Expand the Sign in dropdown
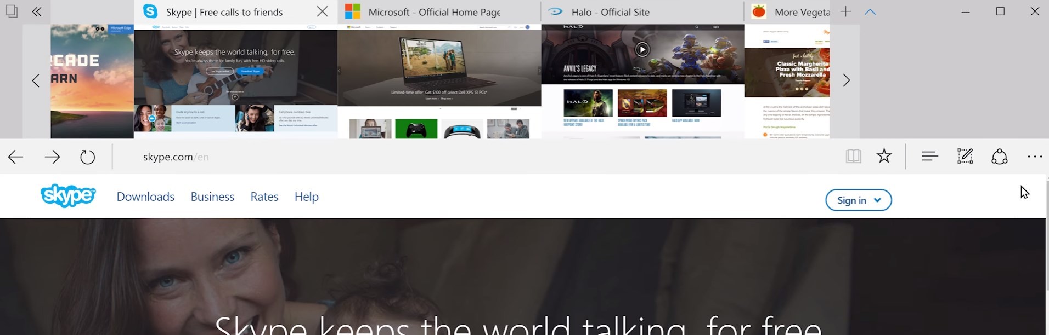Image resolution: width=1049 pixels, height=335 pixels. tap(859, 200)
